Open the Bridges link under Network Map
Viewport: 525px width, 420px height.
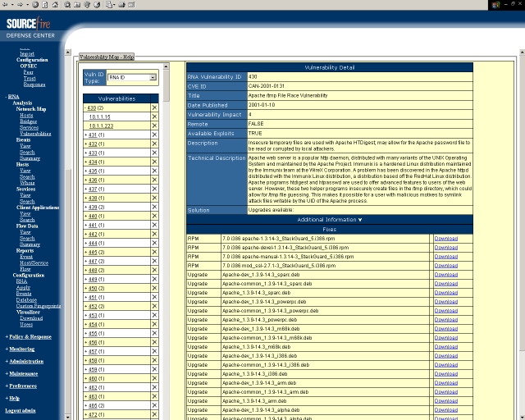28,121
